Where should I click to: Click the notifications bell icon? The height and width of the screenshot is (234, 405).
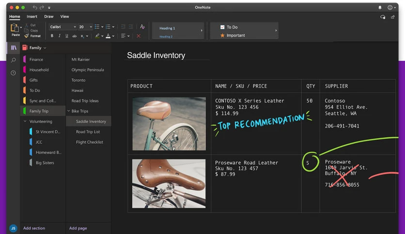pos(380,7)
